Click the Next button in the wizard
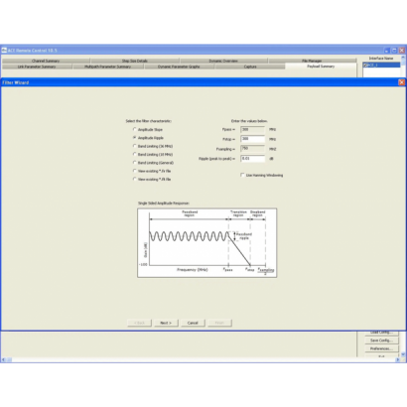Image resolution: width=407 pixels, height=407 pixels. point(166,323)
